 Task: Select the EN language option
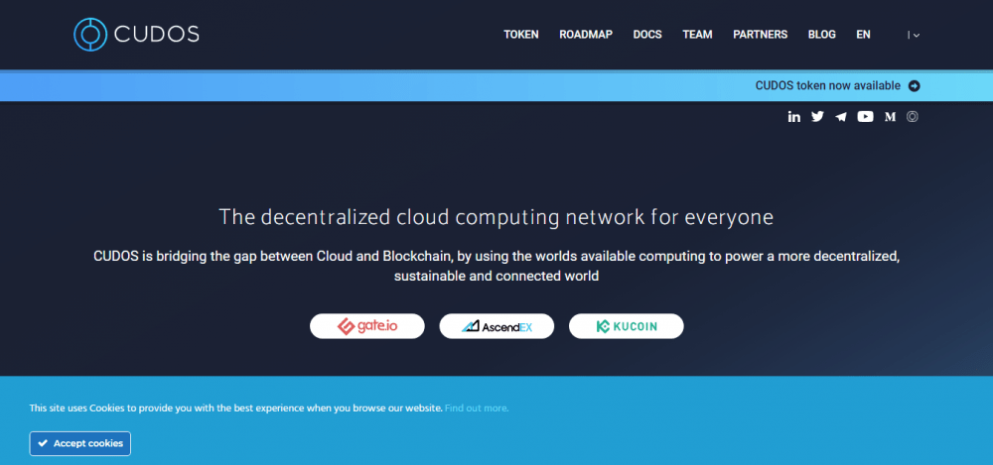point(863,35)
